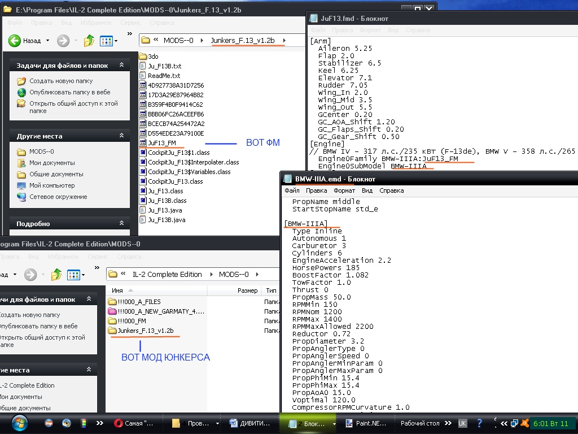
Task: Open the 3do folder
Action: (153, 57)
